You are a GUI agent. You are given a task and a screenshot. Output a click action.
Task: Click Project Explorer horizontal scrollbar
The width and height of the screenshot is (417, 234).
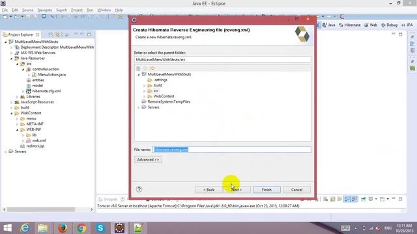pyautogui.click(x=41, y=209)
